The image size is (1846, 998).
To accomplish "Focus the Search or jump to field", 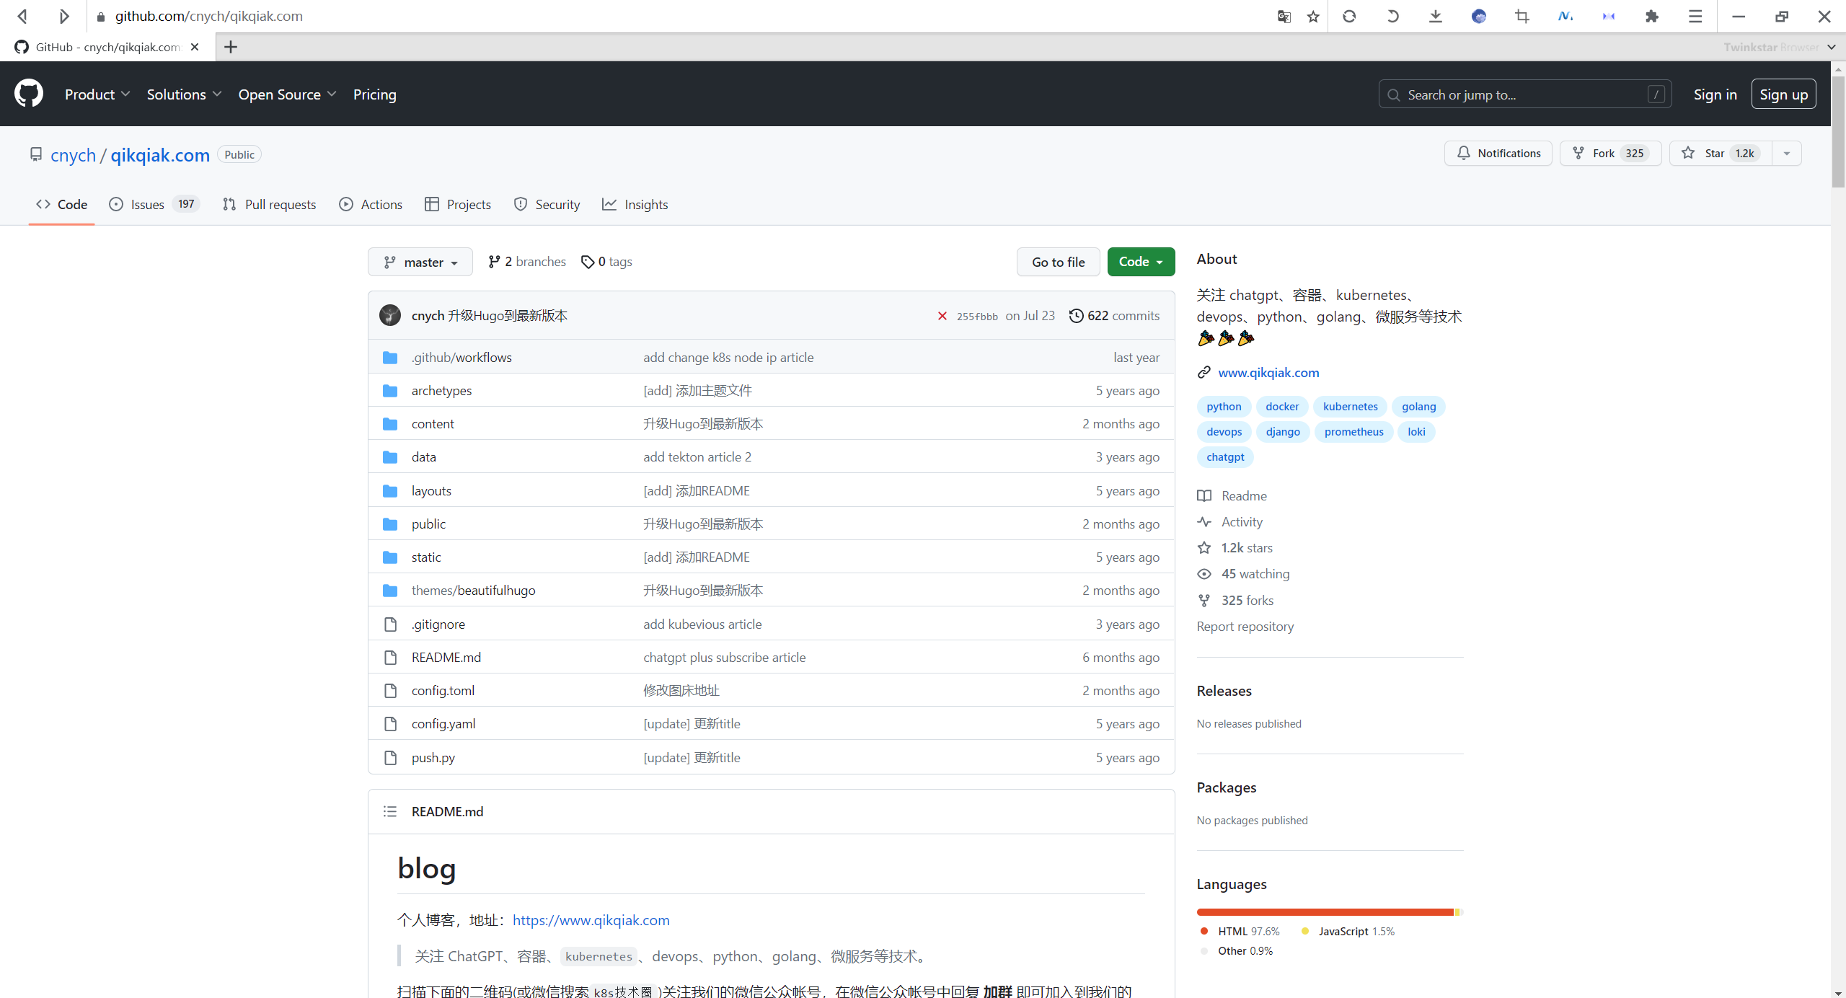I will [1525, 94].
